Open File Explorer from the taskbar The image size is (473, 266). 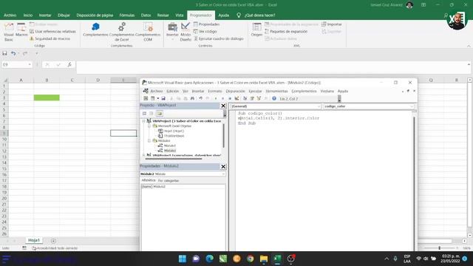[264, 259]
